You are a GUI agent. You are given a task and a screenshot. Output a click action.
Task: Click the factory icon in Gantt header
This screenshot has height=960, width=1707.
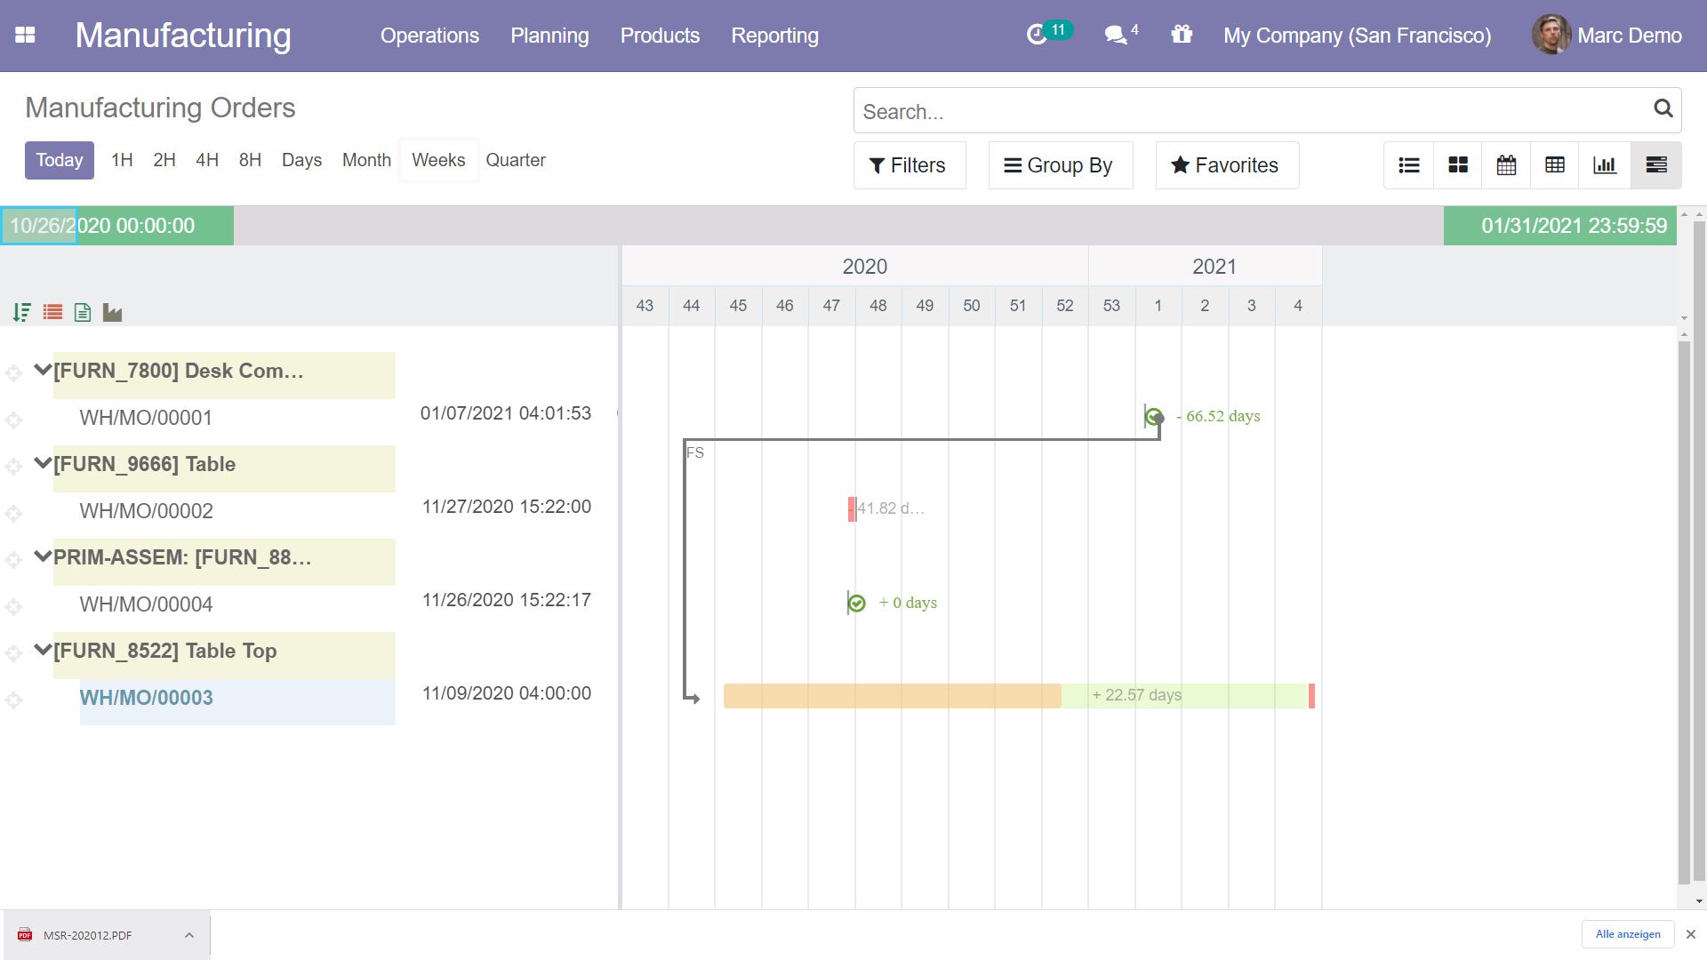tap(112, 312)
